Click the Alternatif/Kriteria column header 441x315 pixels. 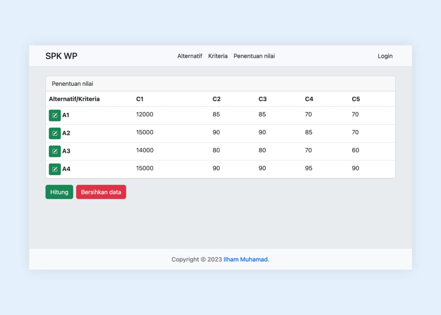pos(74,99)
